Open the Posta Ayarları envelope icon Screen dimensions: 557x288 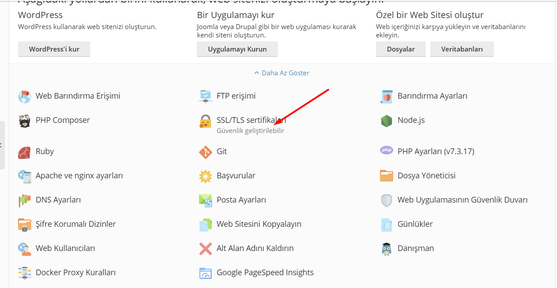[x=205, y=200]
